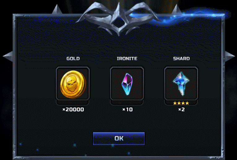
Task: Click the last gold star of shard rating
Action: [187, 103]
